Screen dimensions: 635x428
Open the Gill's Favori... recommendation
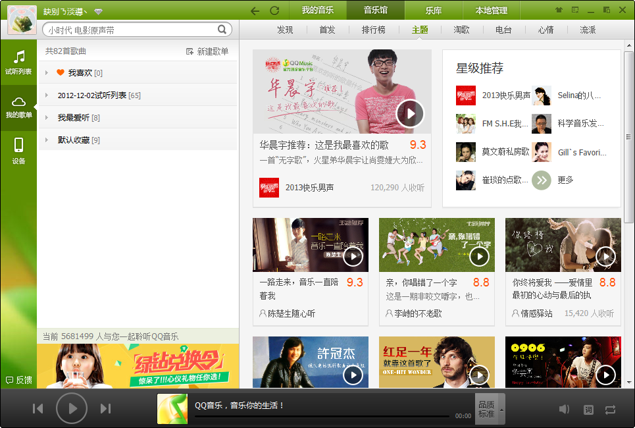[x=569, y=152]
